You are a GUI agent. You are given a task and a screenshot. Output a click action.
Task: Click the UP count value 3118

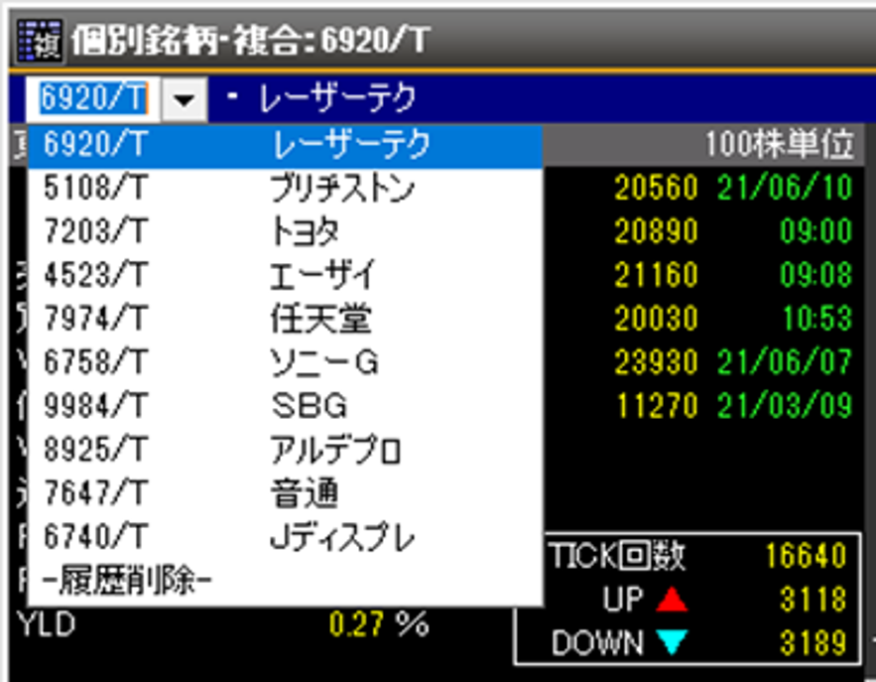(x=813, y=600)
